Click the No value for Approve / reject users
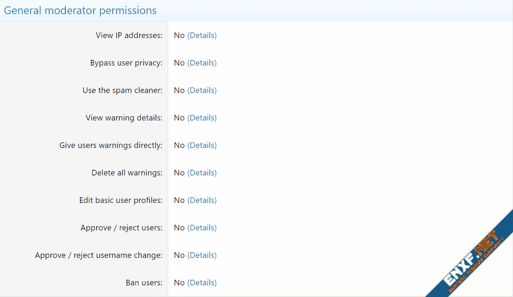Viewport: 513px width, 297px height. (179, 228)
